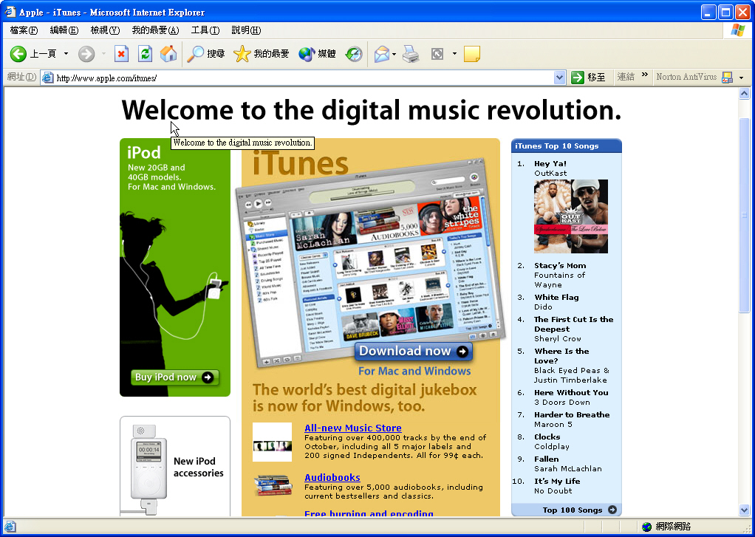The image size is (755, 537).
Task: Select Clocks by Coldplay entry
Action: [x=552, y=442]
